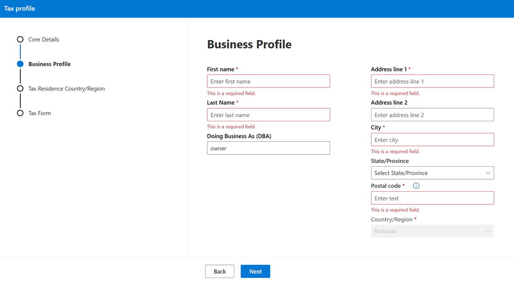
Task: Select the Doing Business As field
Action: pos(268,148)
